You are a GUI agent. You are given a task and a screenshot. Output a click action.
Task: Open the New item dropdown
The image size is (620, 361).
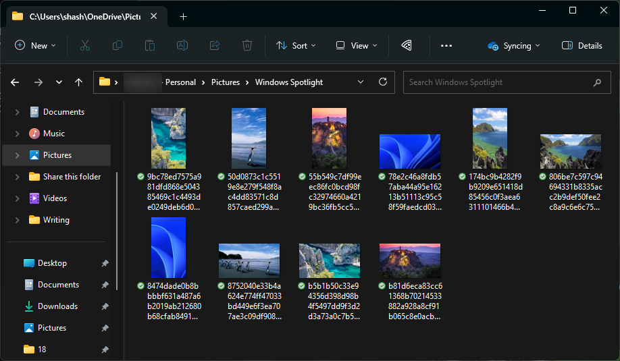(35, 45)
